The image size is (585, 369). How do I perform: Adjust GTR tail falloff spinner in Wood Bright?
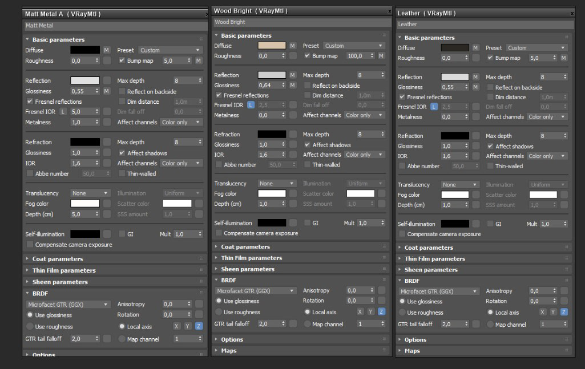(283, 323)
